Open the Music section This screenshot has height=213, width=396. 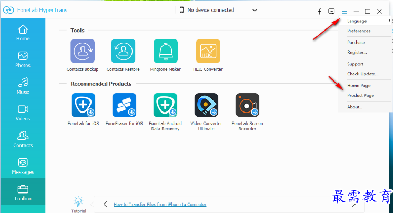click(23, 86)
